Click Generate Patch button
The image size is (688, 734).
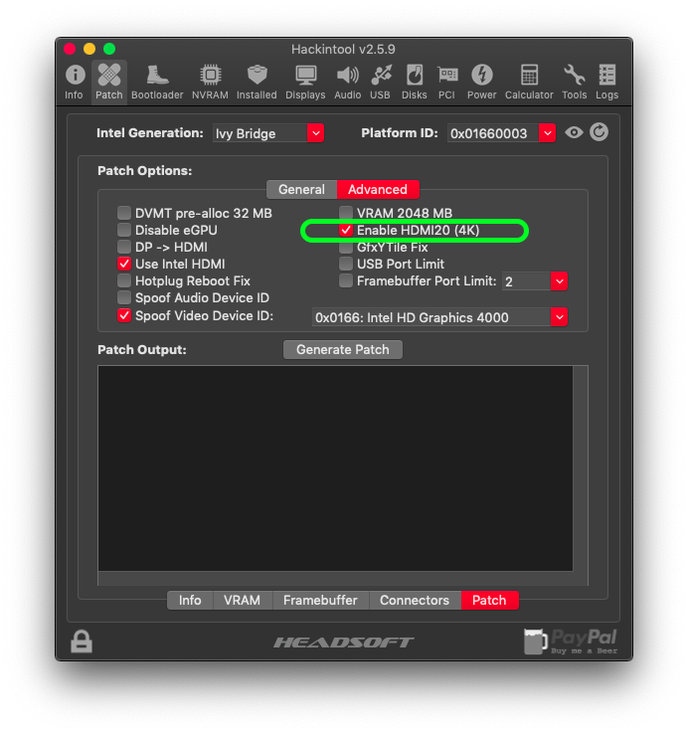(343, 350)
